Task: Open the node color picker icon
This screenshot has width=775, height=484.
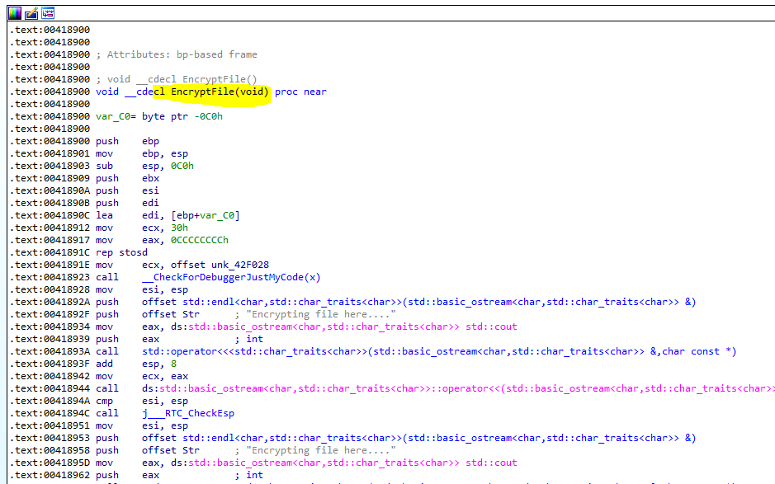Action: pos(15,13)
